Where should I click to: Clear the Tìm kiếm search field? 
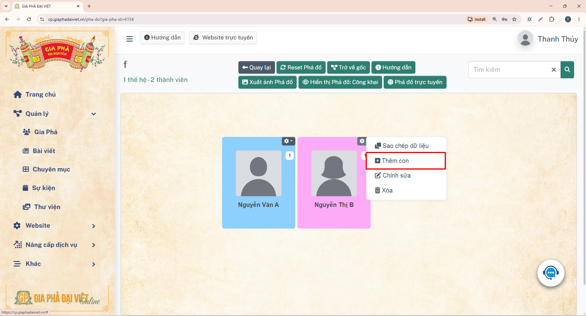tap(554, 70)
